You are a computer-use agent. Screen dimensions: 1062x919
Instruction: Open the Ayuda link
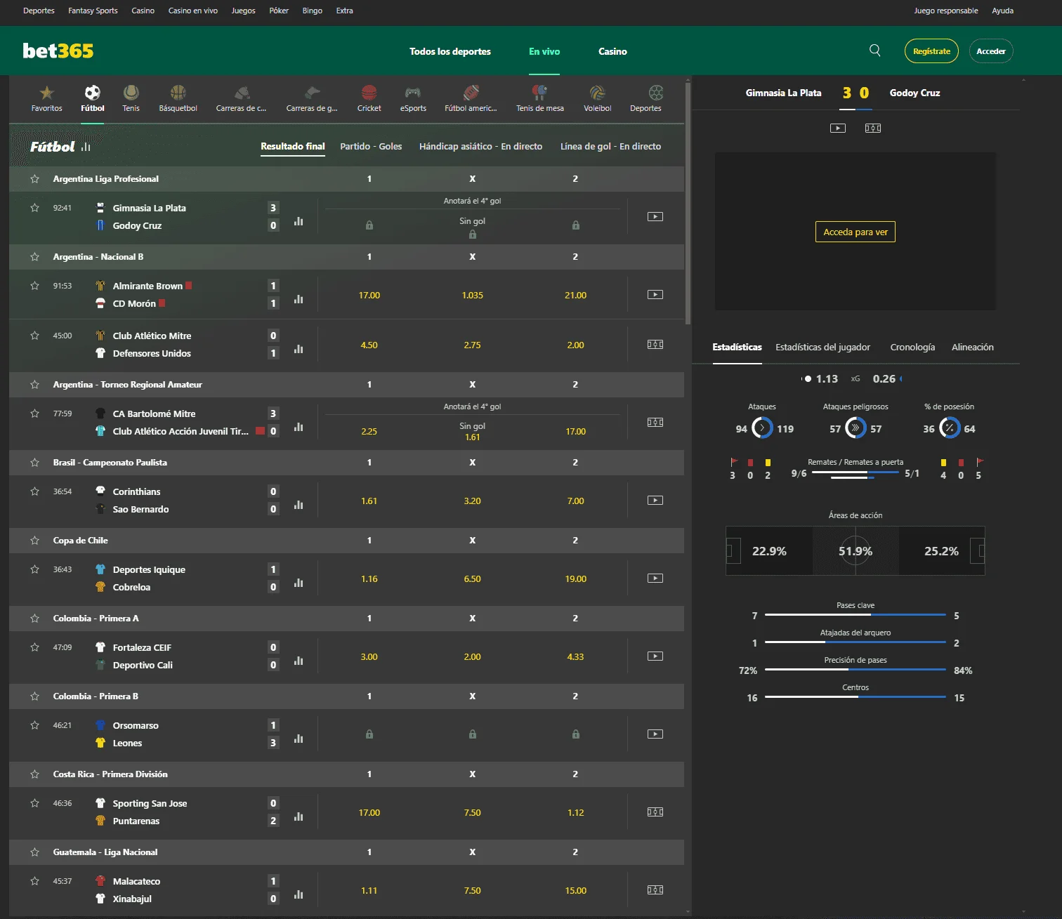point(1002,11)
